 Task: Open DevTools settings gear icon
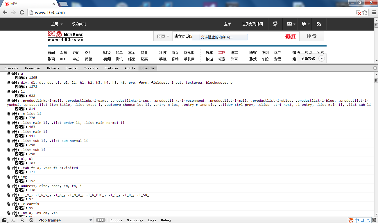click(374, 220)
